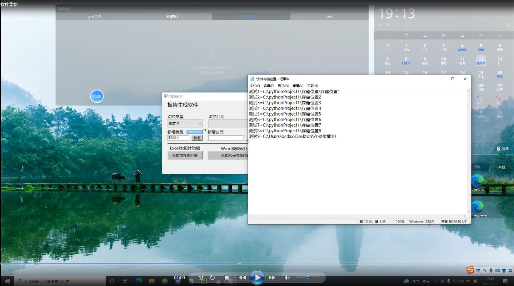
Task: Toggle the shuffle icon in player controls
Action: (x=201, y=277)
